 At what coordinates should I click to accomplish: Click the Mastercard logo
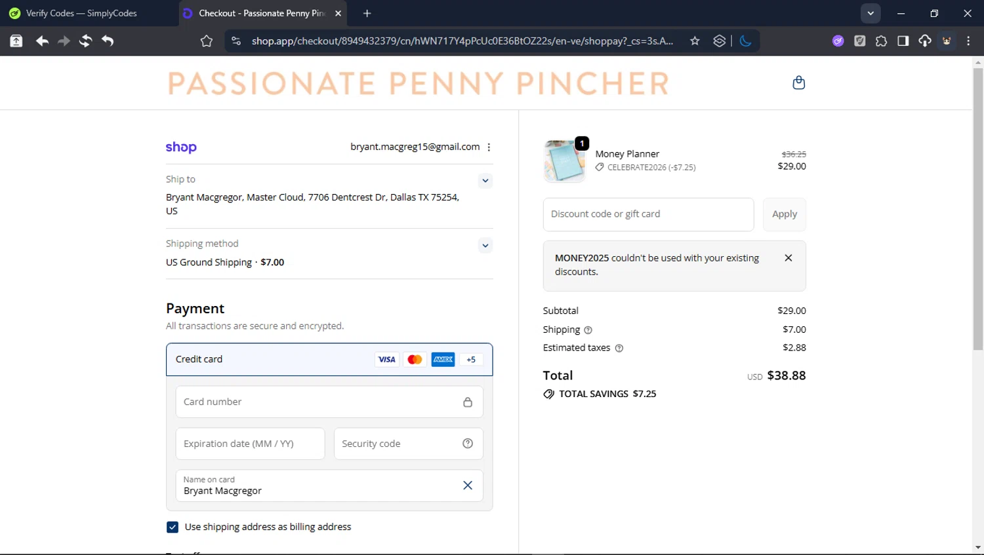415,359
